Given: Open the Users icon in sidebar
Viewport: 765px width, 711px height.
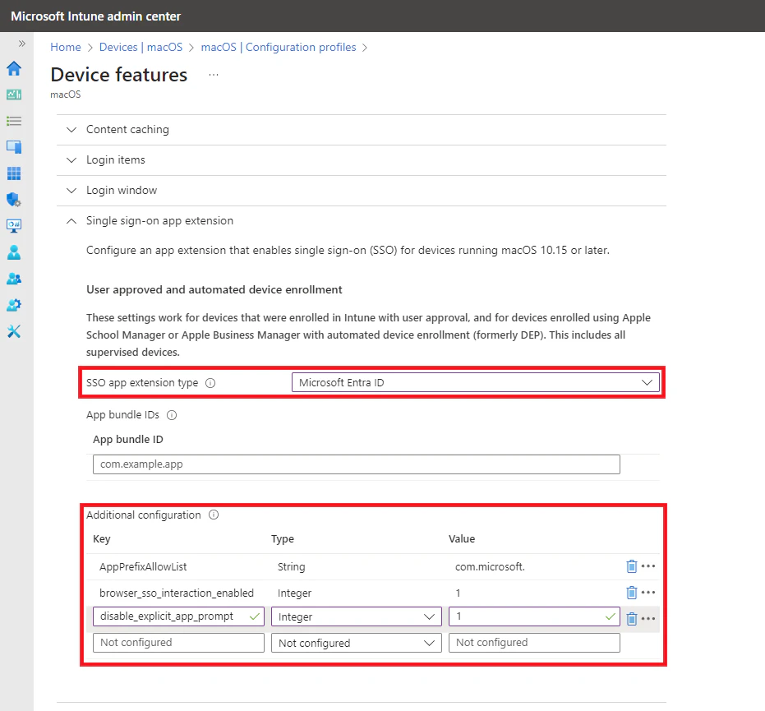Looking at the screenshot, I should pyautogui.click(x=14, y=252).
